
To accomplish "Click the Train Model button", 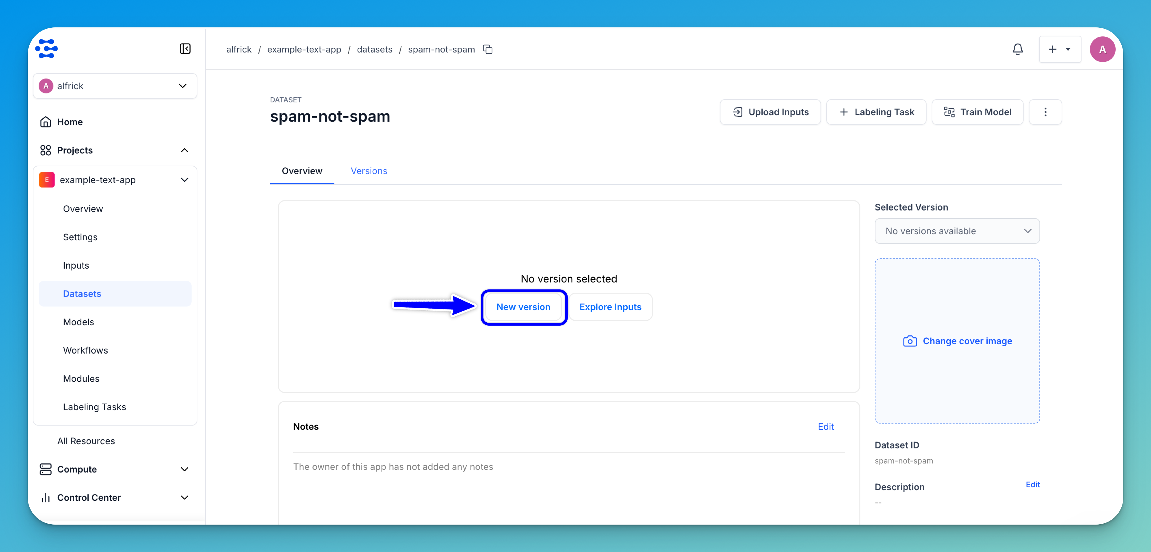I will pos(977,112).
